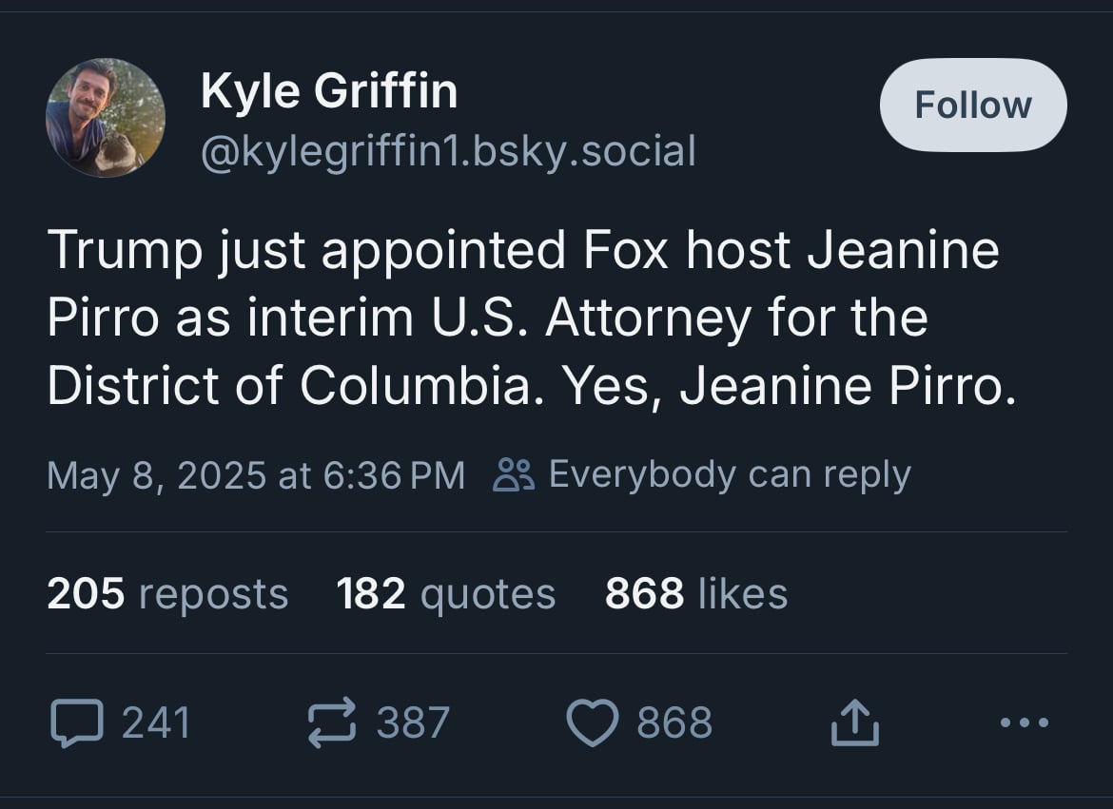The width and height of the screenshot is (1113, 809).
Task: Open Kyle Griffin's profile picture
Action: [106, 118]
